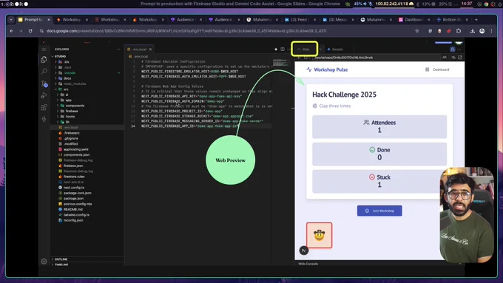Image resolution: width=503 pixels, height=283 pixels.
Task: Click the lock icon above preview pane
Action: [452, 50]
